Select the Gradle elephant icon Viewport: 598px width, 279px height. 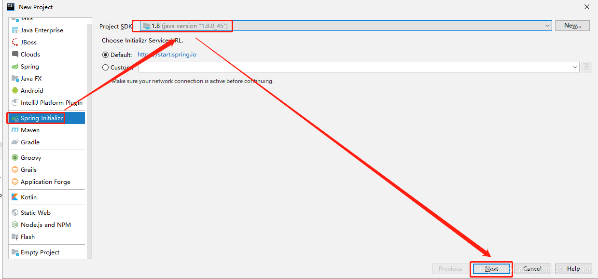tap(15, 142)
